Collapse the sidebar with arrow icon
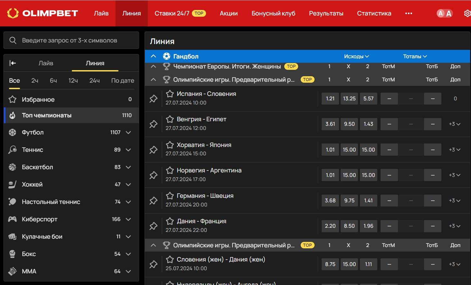This screenshot has width=471, height=285. tap(13, 63)
